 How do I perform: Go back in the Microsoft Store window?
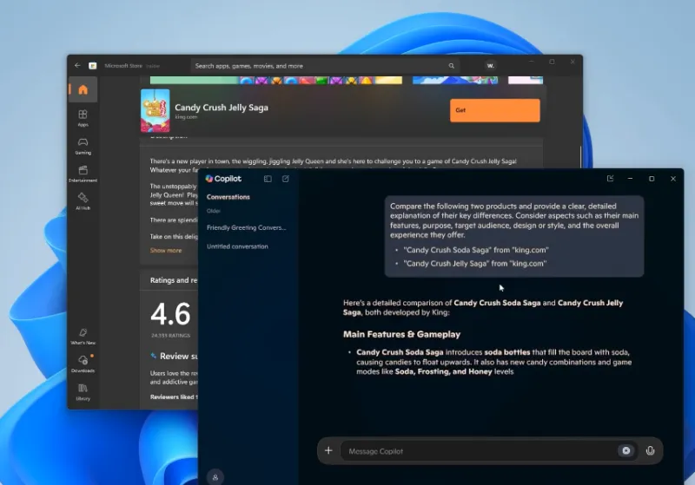(x=77, y=65)
